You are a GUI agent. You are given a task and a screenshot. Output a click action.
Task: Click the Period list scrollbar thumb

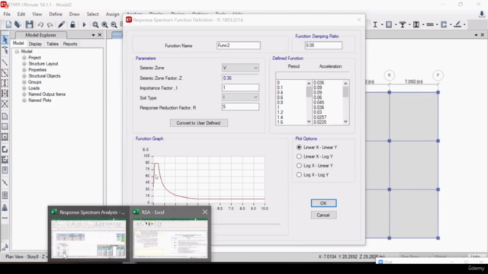pyautogui.click(x=309, y=92)
